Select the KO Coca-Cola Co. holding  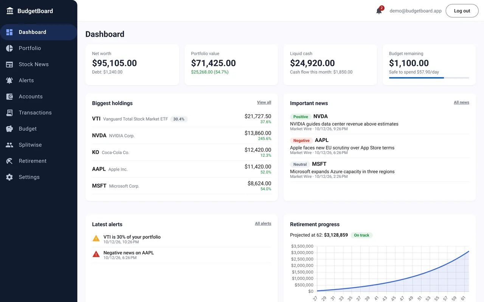[x=181, y=152]
